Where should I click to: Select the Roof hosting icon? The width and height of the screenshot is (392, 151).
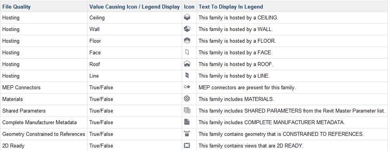(187, 64)
